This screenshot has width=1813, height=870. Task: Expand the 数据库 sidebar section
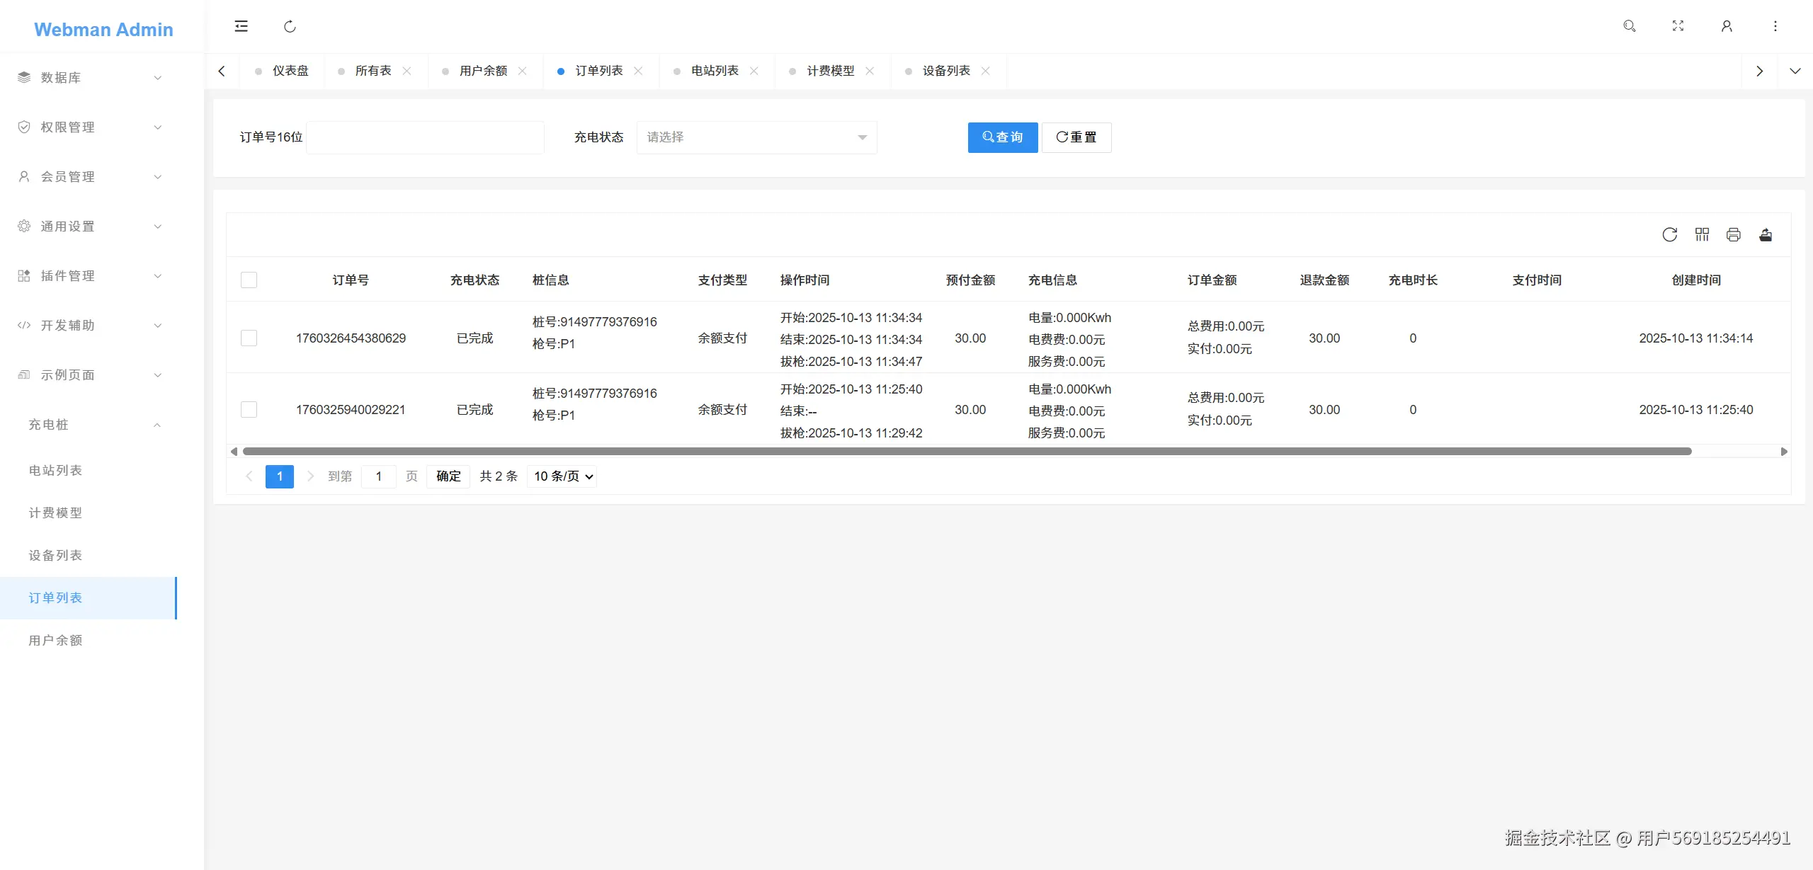point(89,77)
